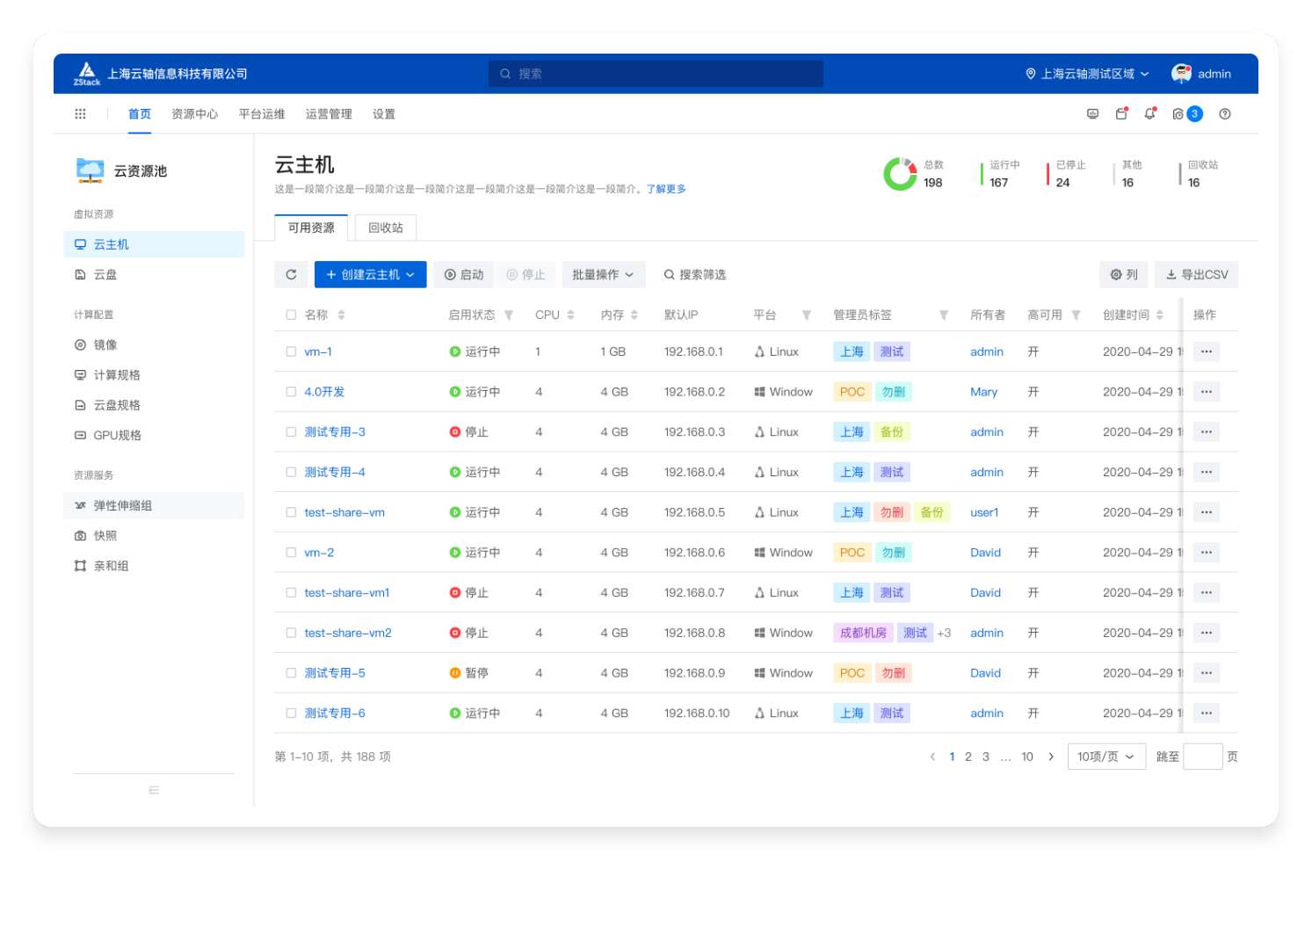
Task: Expand the 批量操作 dropdown
Action: pos(603,275)
